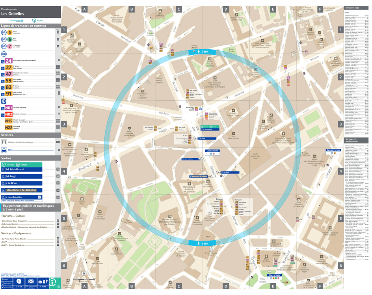Select the lost property 32 46 icon
Image resolution: width=372 pixels, height=295 pixels.
click(43, 286)
